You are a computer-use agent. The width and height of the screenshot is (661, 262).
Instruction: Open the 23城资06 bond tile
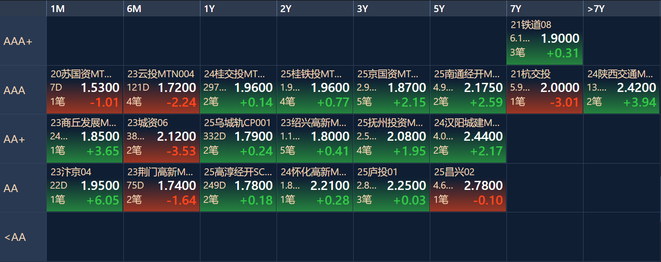(x=161, y=139)
